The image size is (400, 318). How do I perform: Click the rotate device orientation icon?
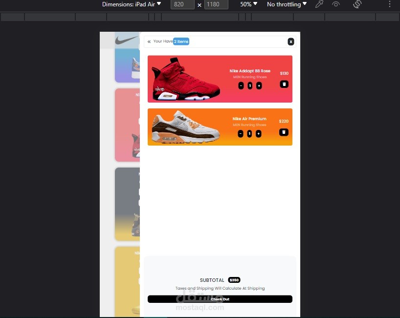pos(357,4)
